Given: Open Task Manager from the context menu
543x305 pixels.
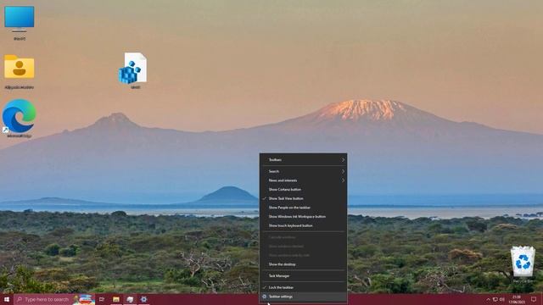Looking at the screenshot, I should pos(303,276).
